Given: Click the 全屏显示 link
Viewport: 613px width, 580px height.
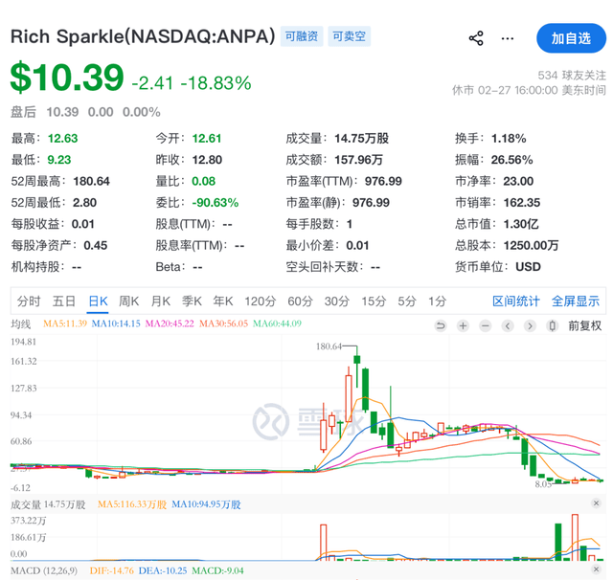Looking at the screenshot, I should (576, 301).
